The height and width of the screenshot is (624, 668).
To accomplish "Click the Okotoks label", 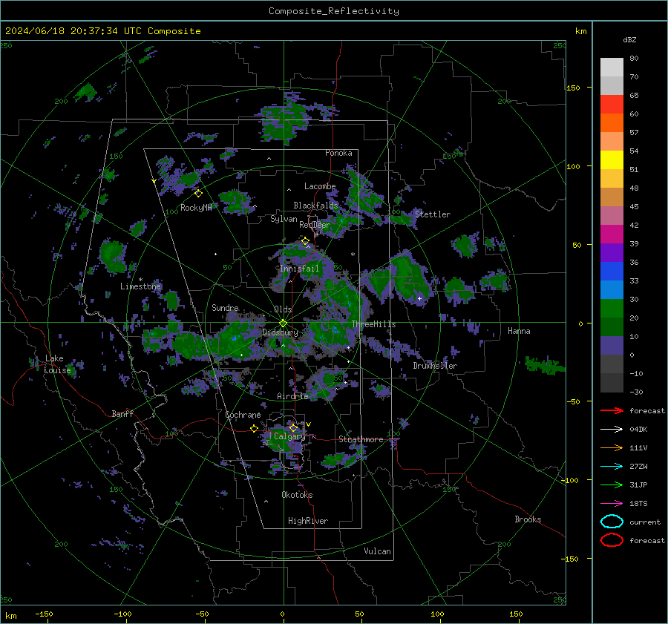I will (x=297, y=495).
